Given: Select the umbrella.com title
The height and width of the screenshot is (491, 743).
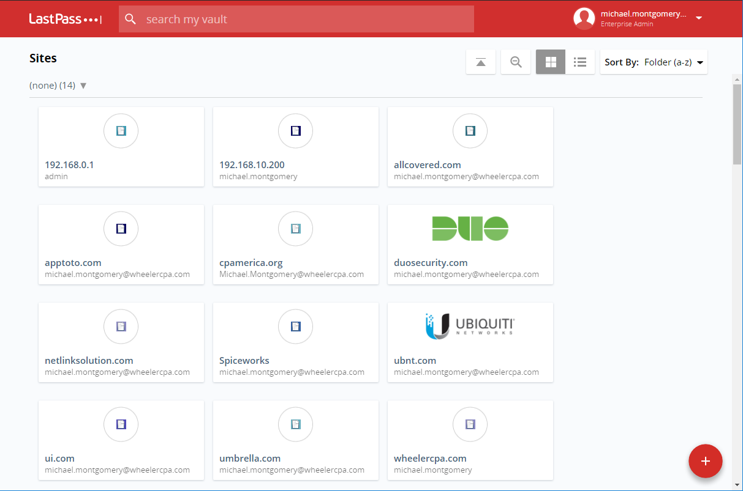Looking at the screenshot, I should (x=250, y=459).
